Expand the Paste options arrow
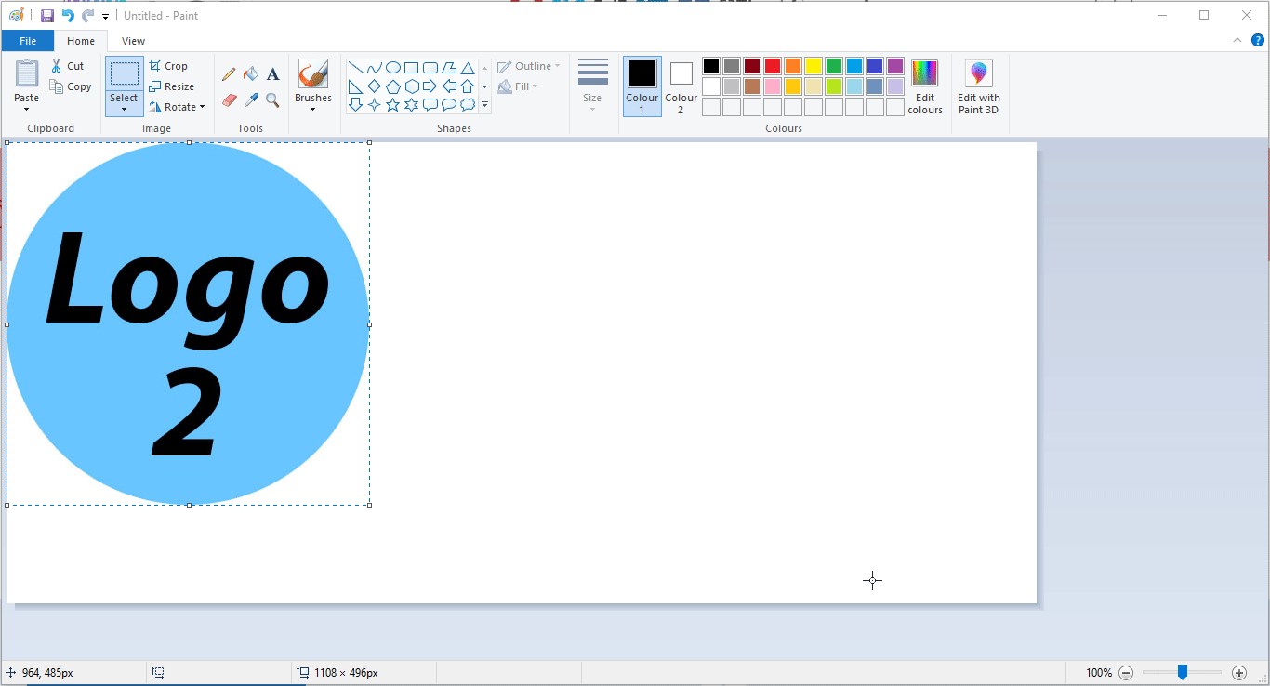Viewport: 1270px width, 686px height. [x=27, y=109]
